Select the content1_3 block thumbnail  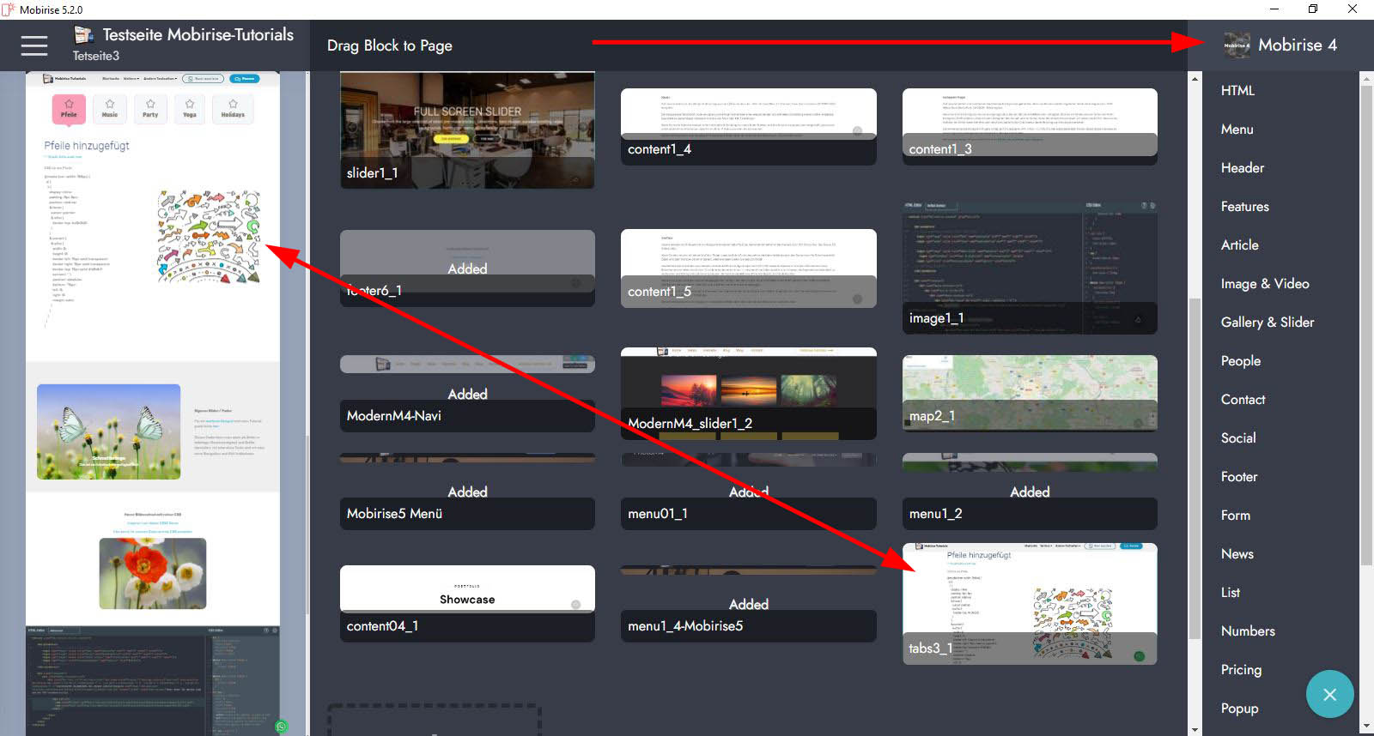(x=1030, y=127)
